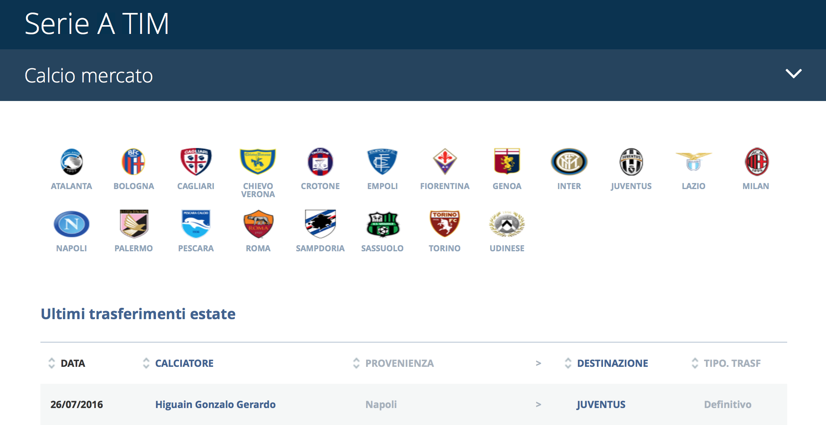Click the Serie A TIM title

pos(97,23)
